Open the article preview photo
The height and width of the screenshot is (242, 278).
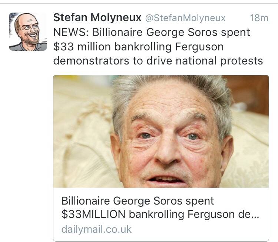coord(161,132)
